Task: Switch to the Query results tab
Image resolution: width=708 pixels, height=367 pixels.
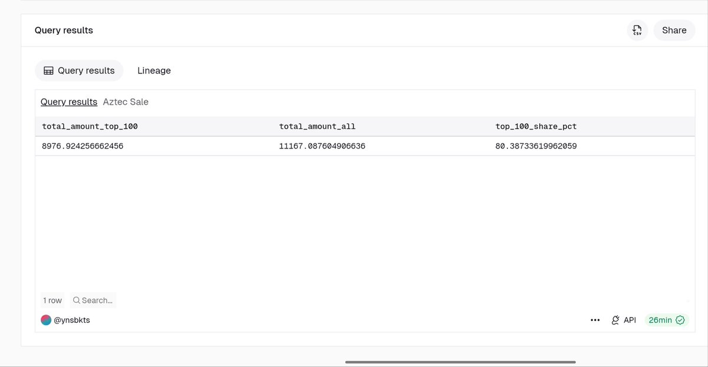Action: 79,71
